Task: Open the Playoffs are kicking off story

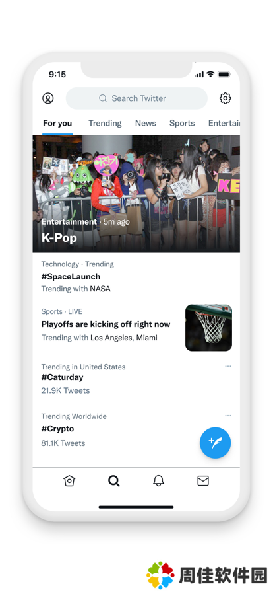Action: 106,324
